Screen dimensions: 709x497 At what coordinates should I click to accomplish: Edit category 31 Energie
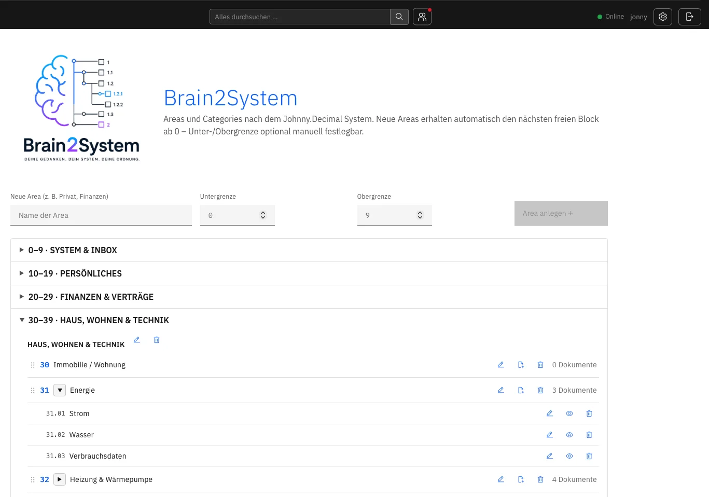501,390
